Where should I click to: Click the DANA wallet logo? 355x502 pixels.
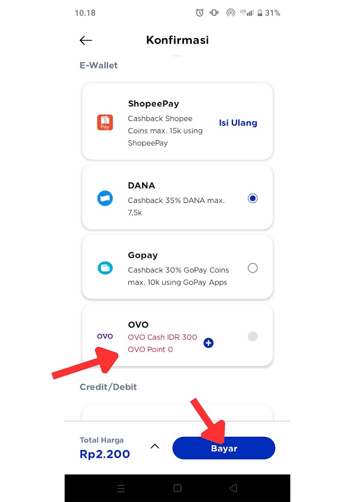[x=105, y=199]
